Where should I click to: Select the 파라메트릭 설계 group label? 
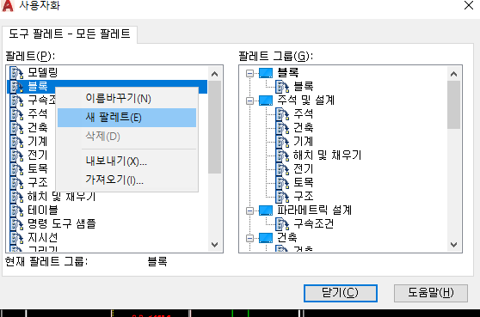point(314,210)
